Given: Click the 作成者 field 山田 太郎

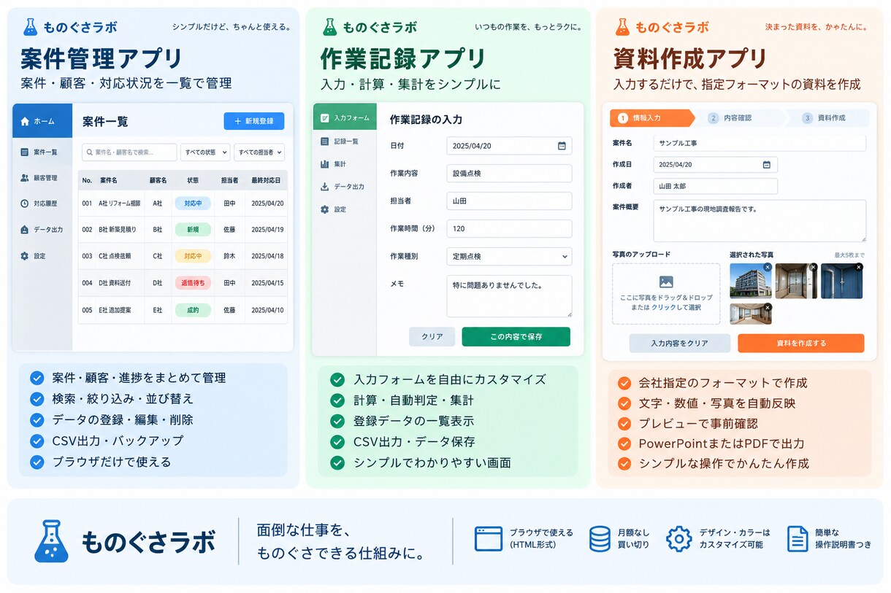Looking at the screenshot, I should pos(716,186).
